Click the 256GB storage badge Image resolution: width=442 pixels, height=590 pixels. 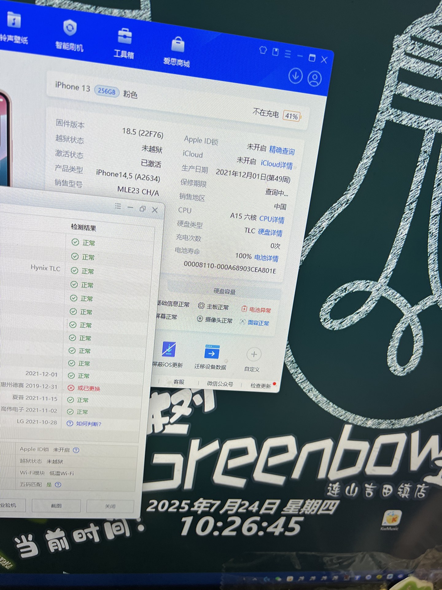107,91
